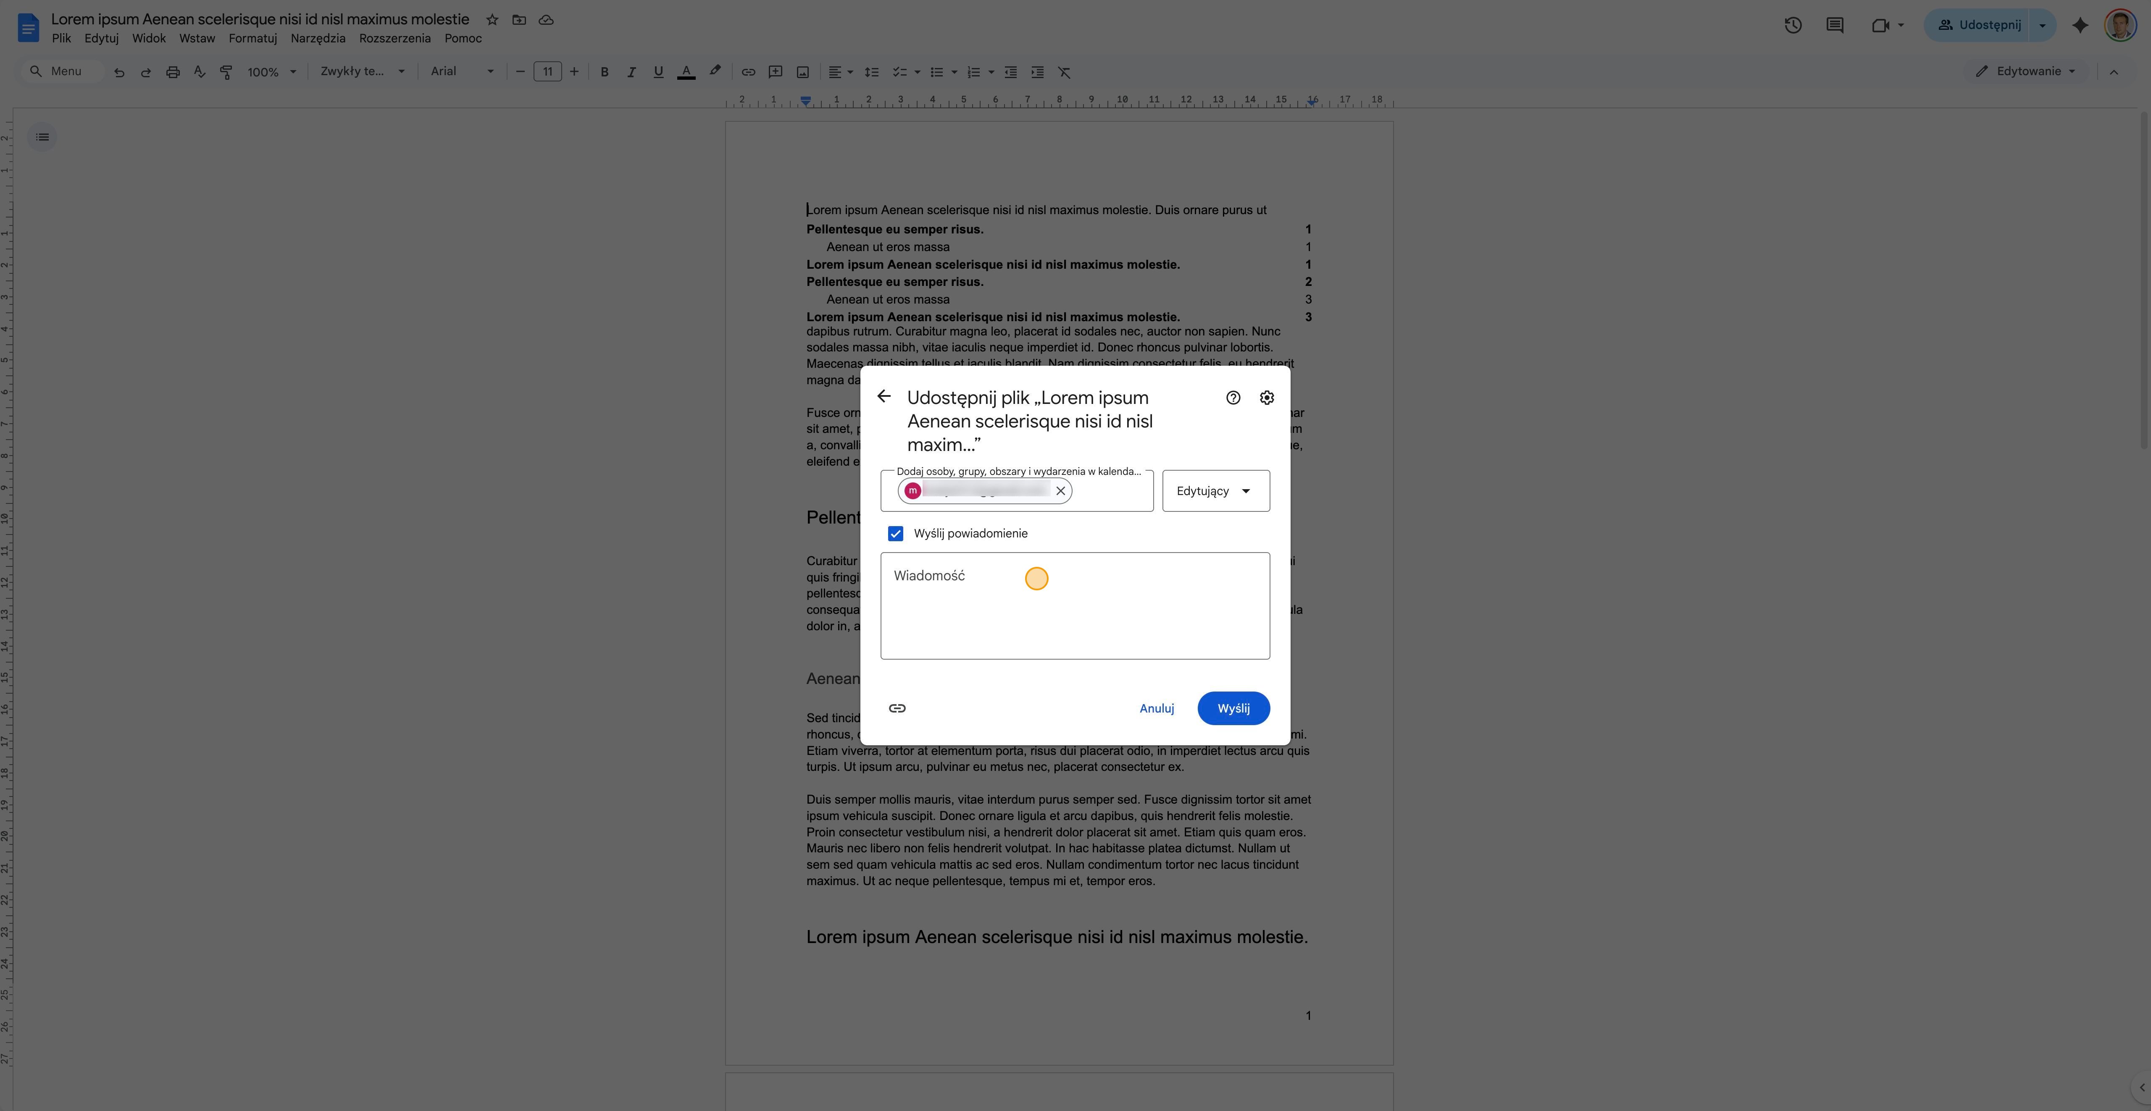This screenshot has height=1111, width=2151.
Task: Show the document outline icon
Action: [x=42, y=137]
